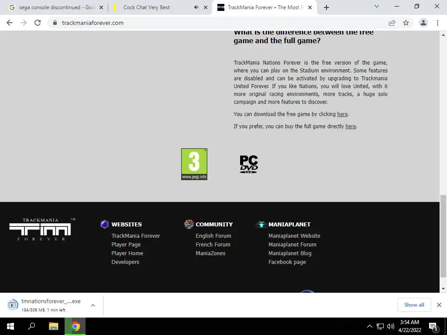Open Windows taskbar search
This screenshot has height=335, width=447.
click(x=31, y=326)
